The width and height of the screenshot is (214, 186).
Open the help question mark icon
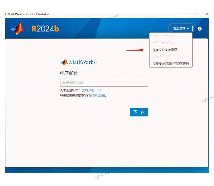199,28
